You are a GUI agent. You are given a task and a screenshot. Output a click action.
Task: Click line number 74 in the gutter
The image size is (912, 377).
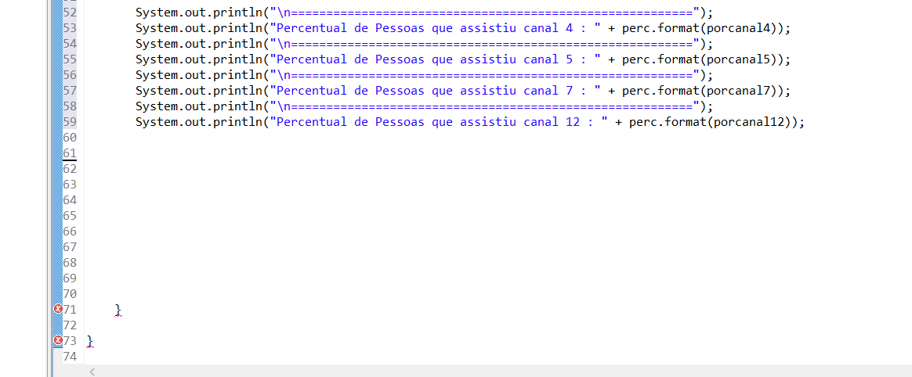[x=70, y=356]
